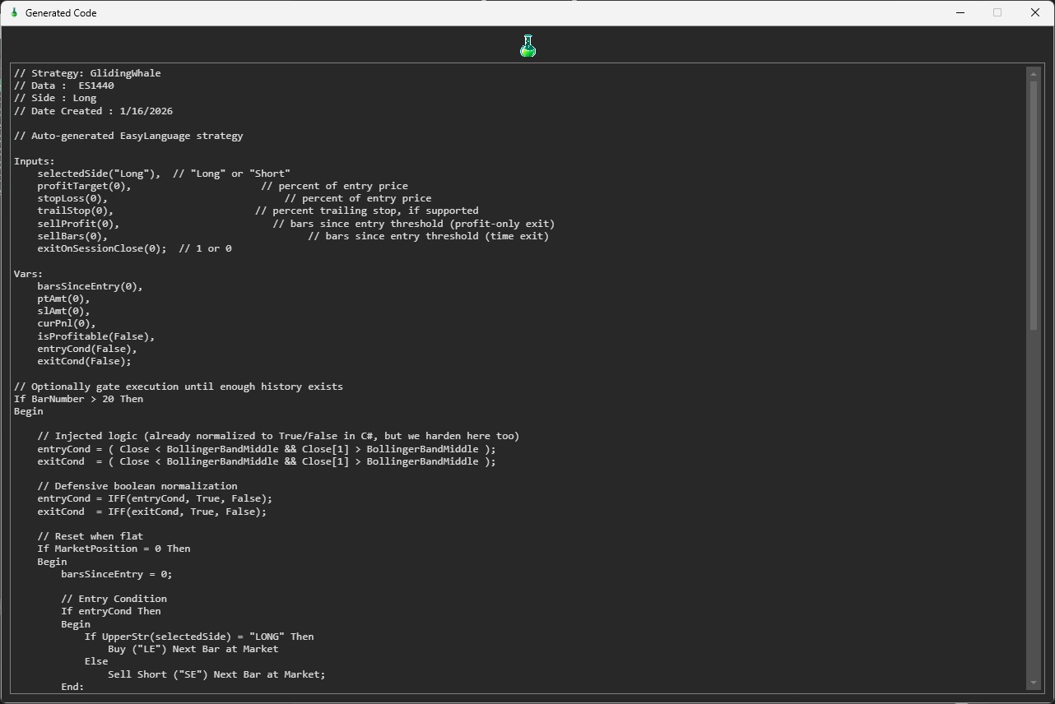
Task: Click the profitTarget(0) input line
Action: (222, 186)
